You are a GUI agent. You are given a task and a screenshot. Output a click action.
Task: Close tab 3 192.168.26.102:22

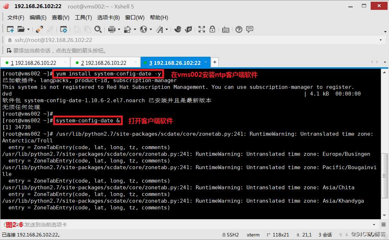206,62
